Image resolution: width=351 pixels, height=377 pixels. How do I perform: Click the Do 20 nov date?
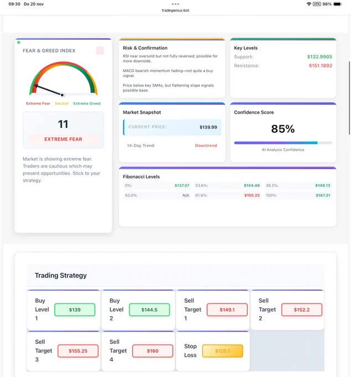tap(34, 4)
